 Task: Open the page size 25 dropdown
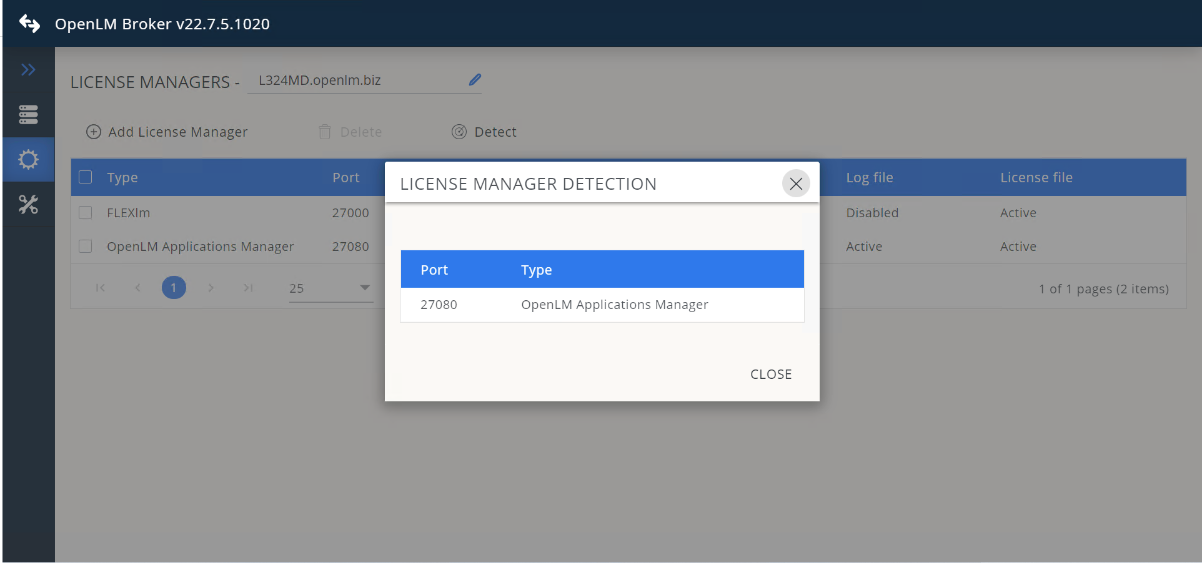[331, 288]
